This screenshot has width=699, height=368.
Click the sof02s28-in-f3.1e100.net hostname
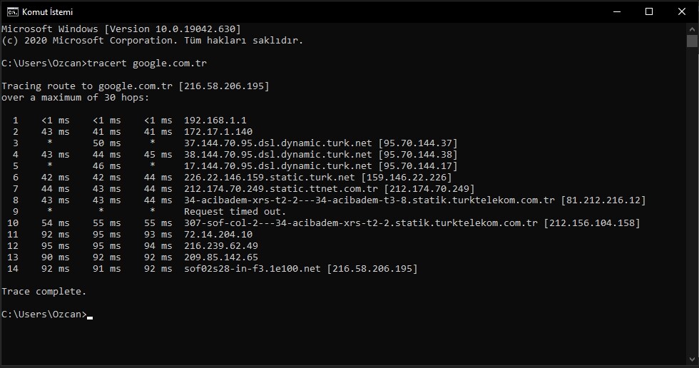point(252,269)
